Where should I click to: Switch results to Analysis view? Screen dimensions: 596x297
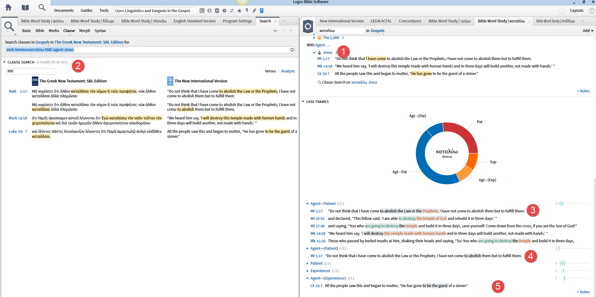pos(288,71)
